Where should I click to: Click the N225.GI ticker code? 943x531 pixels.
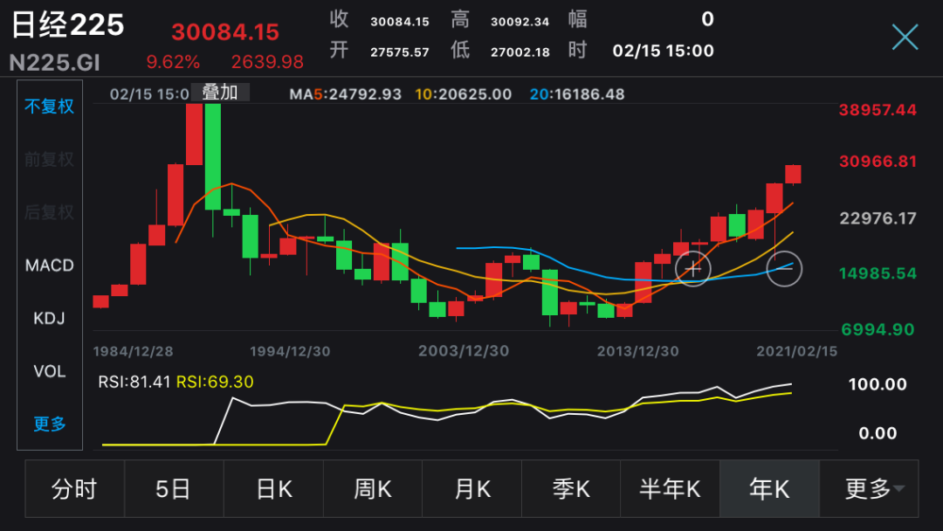55,63
